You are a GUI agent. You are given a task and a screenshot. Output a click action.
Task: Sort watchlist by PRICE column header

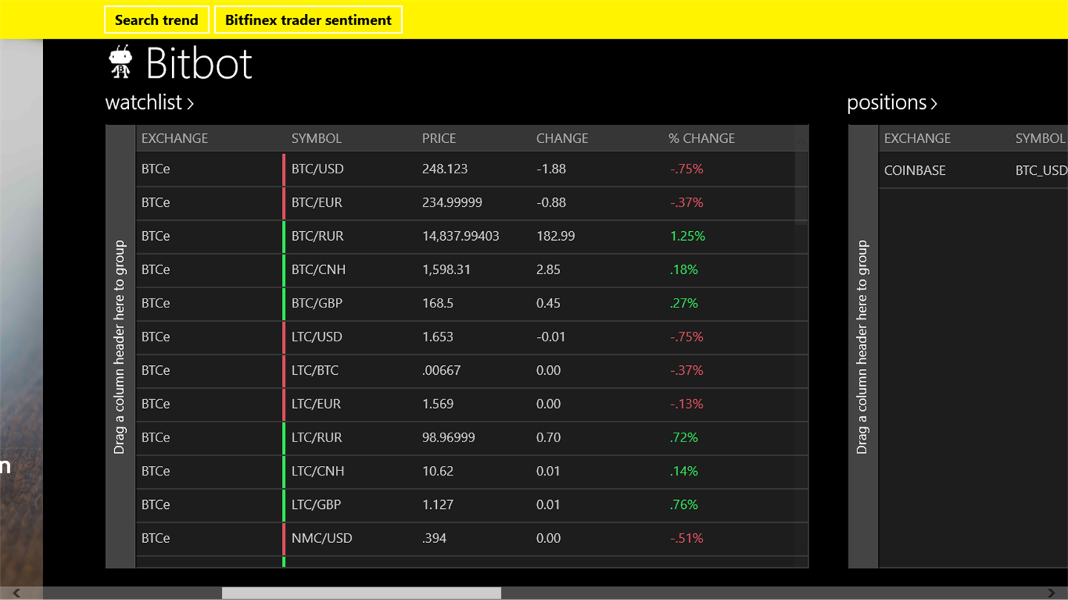click(x=439, y=139)
